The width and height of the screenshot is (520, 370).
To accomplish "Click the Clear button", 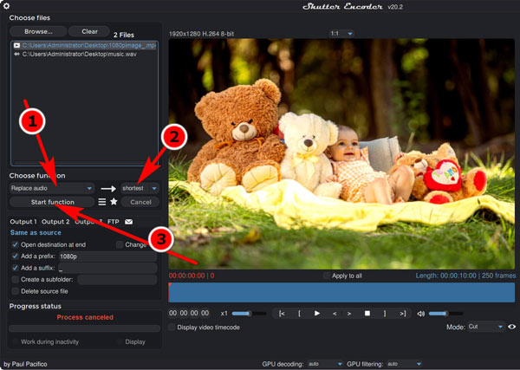I will (89, 31).
